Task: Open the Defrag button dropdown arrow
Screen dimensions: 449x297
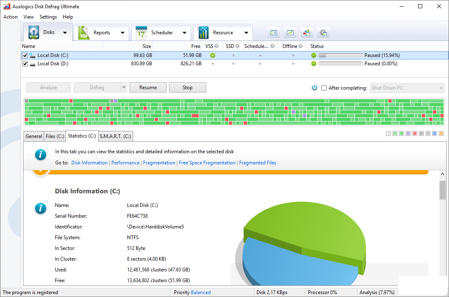Action: (x=124, y=88)
